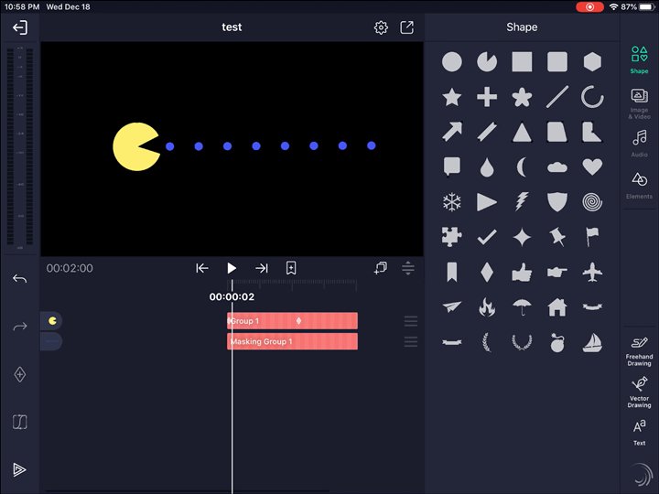
Task: Insert the speech bubble shape
Action: (452, 166)
